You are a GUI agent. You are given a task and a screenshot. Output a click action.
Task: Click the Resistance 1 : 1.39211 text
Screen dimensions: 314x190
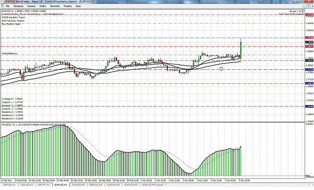13,112
